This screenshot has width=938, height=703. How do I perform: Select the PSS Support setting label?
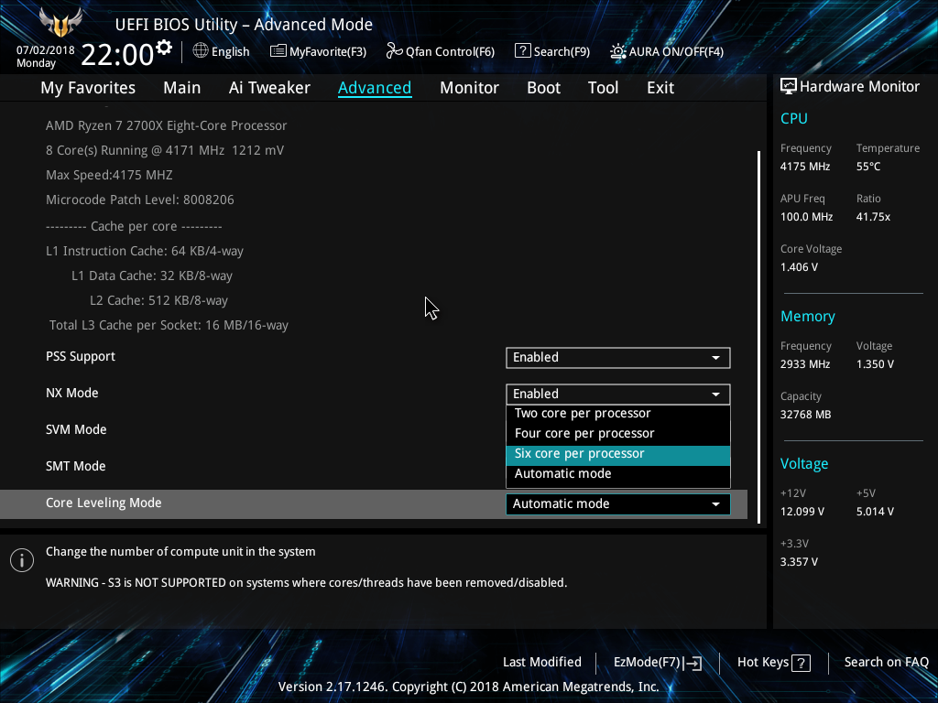pos(81,356)
